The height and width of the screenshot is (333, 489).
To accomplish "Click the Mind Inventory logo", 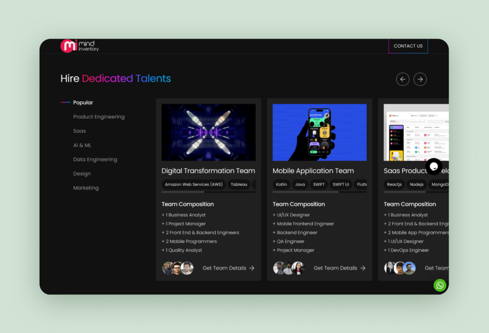I will pos(79,46).
